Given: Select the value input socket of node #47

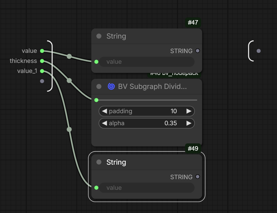Looking at the screenshot, I should click(96, 62).
